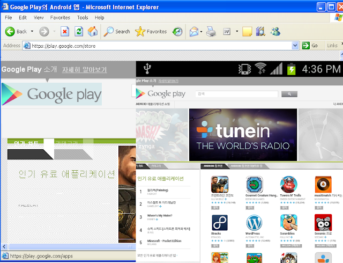The width and height of the screenshot is (343, 263).
Task: Click the magnifier search button
Action: coord(289,94)
